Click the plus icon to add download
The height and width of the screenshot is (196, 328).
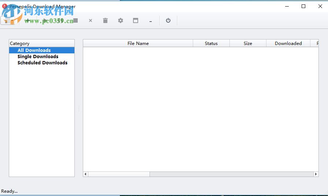[x=27, y=20]
